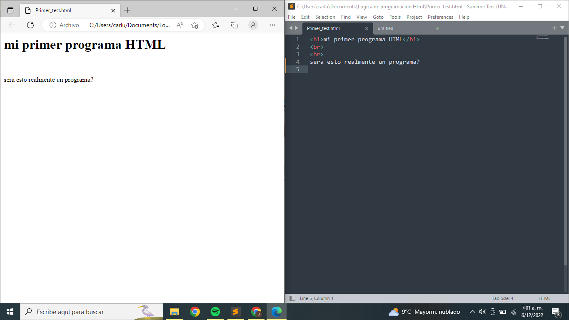The height and width of the screenshot is (320, 569).
Task: Click the 'sera esto realmente un programa?' code line
Action: tap(364, 62)
